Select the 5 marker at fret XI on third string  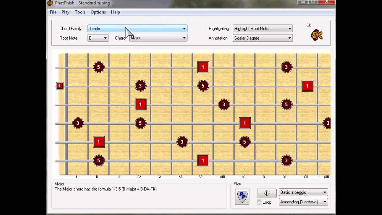286,105
